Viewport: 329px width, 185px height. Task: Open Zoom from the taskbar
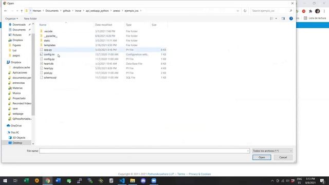pyautogui.click(x=154, y=180)
